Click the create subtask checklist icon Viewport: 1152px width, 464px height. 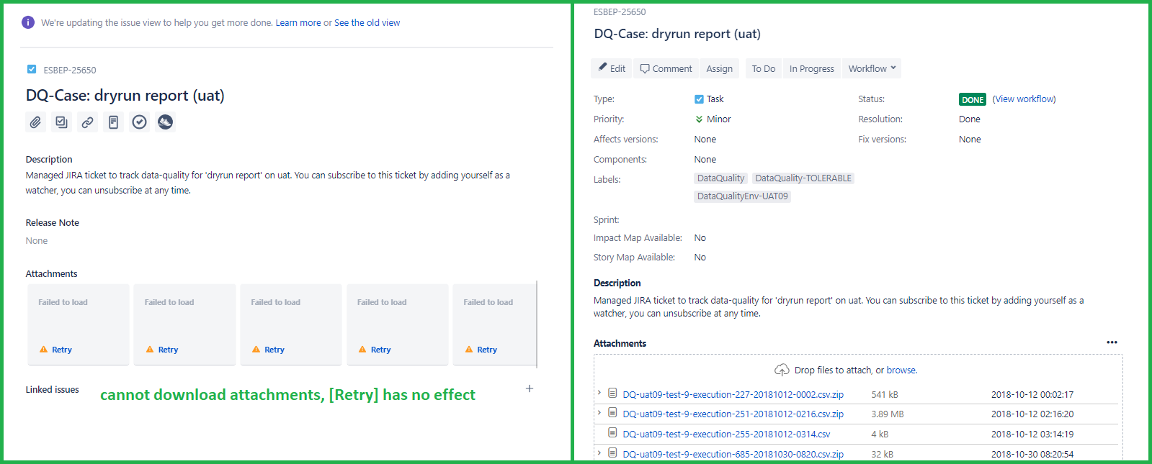click(x=61, y=122)
